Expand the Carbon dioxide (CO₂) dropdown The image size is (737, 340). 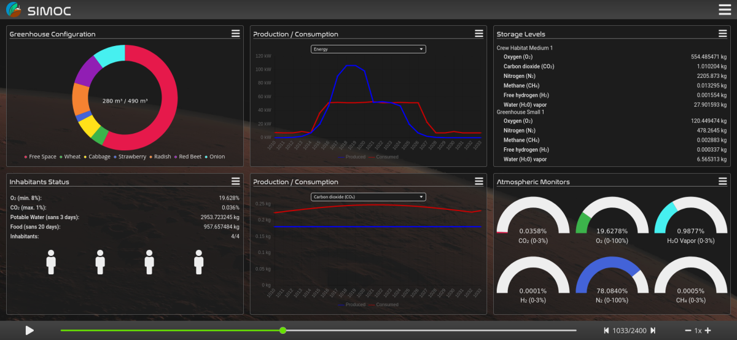[368, 197]
